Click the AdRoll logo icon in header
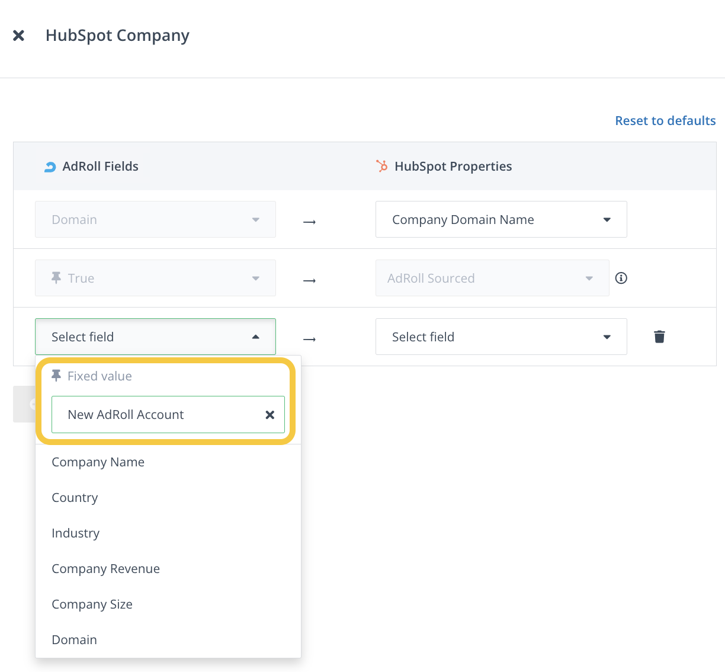Screen dimensions: 725x672 (x=50, y=167)
